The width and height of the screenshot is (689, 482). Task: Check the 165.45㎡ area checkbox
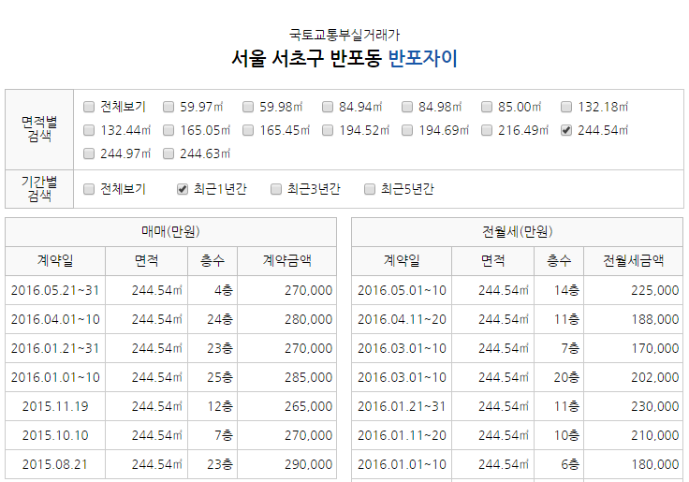[x=248, y=130]
